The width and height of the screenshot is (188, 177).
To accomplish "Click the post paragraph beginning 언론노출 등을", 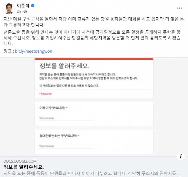I will pos(92,38).
